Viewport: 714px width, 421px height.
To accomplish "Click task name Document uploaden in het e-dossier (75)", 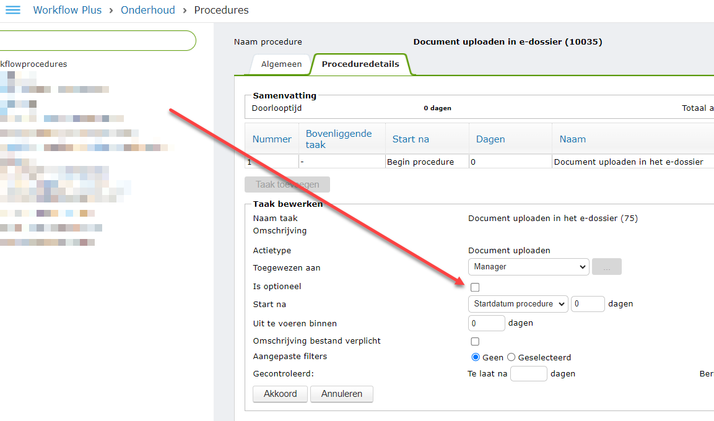I will [553, 219].
